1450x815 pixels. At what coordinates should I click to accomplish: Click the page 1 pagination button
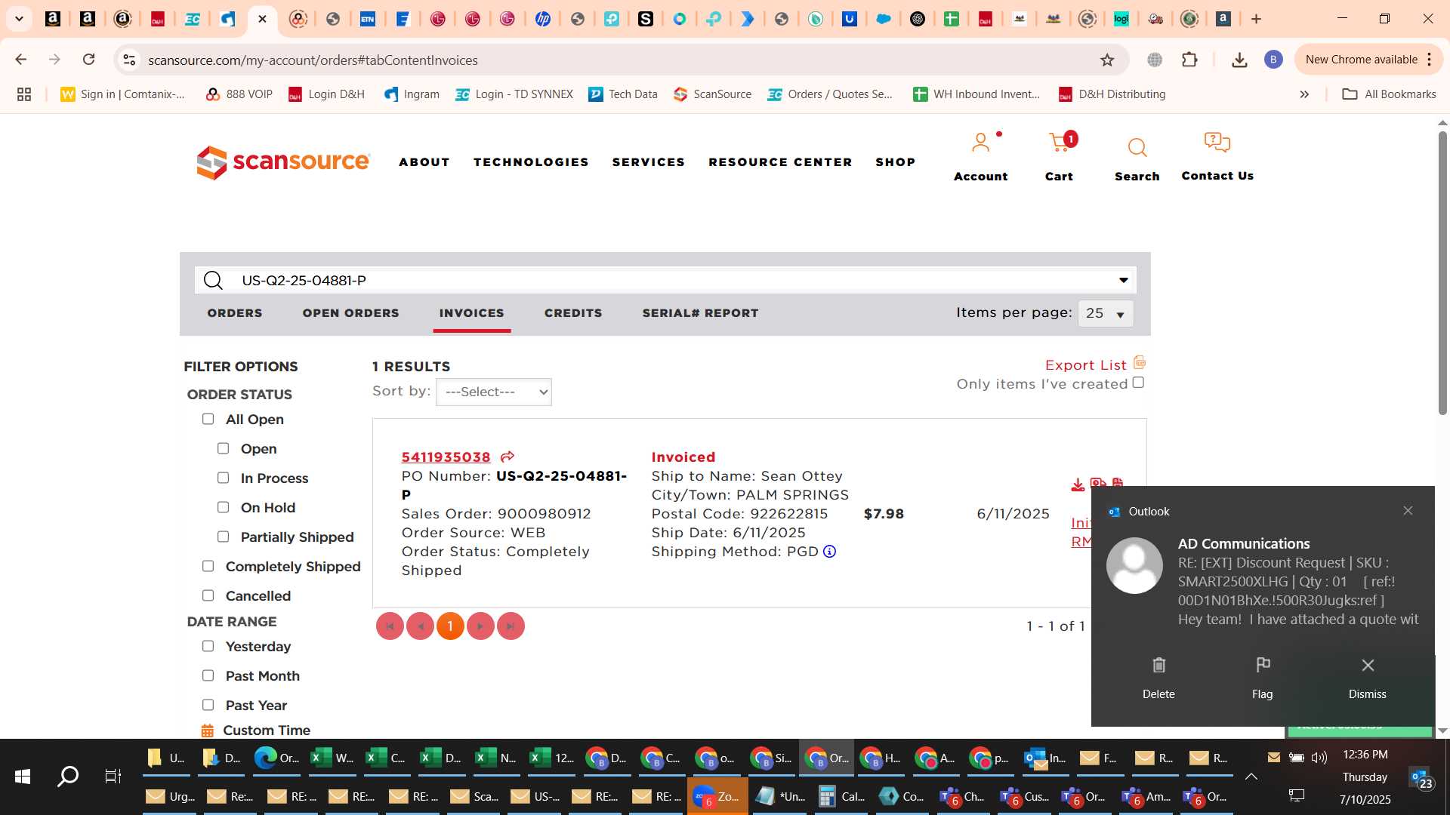[x=450, y=626]
